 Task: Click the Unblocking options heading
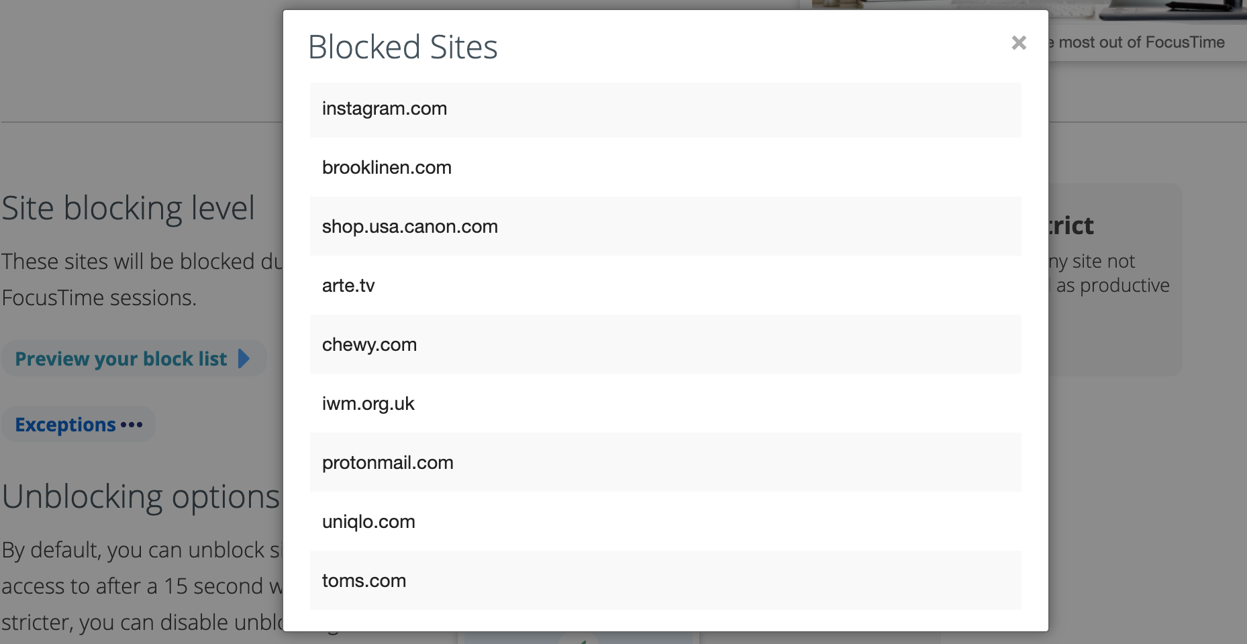[140, 497]
